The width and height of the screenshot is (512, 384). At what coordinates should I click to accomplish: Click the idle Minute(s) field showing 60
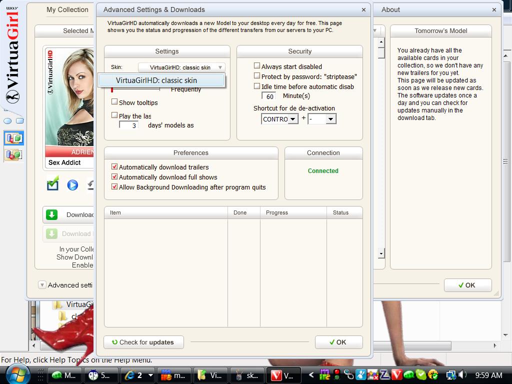point(268,96)
